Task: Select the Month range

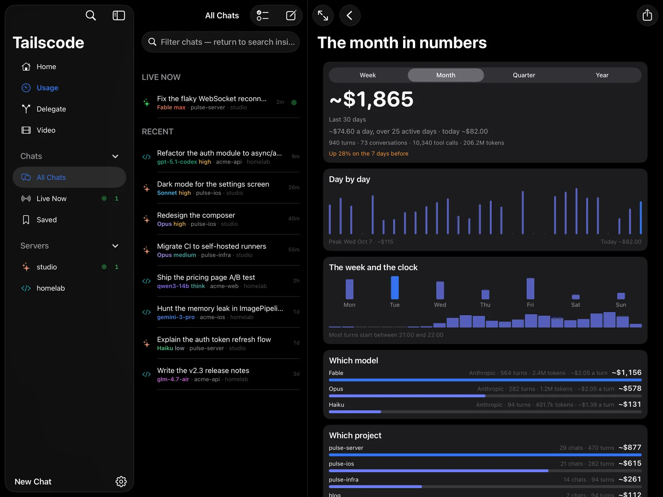Action: coord(446,75)
